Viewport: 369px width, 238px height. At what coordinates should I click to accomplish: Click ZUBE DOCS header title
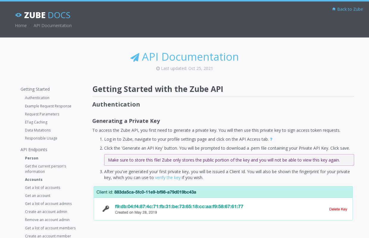tap(47, 15)
